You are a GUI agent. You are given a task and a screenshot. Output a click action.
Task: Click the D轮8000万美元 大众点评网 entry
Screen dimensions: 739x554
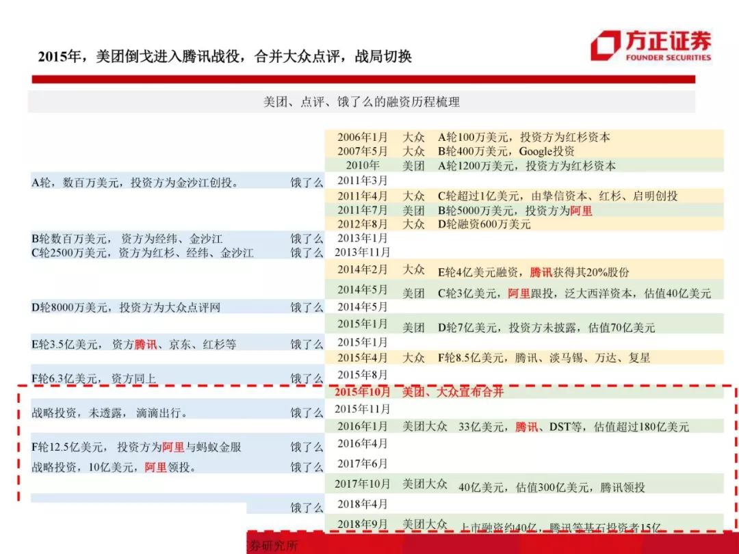[x=178, y=308]
